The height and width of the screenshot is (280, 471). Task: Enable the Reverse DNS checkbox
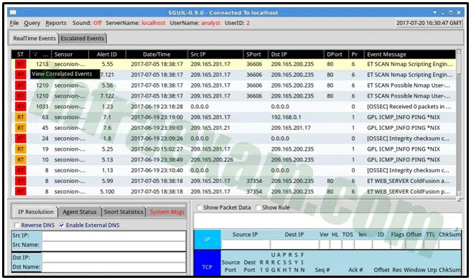pyautogui.click(x=17, y=225)
